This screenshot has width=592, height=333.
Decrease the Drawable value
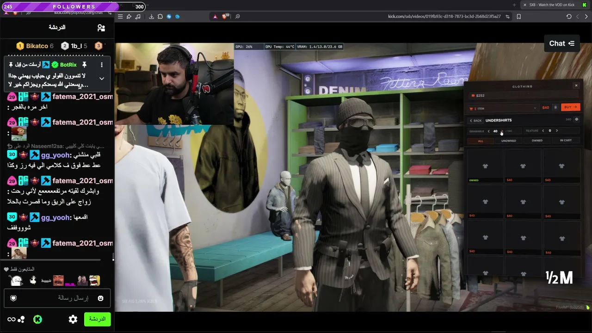tap(488, 131)
